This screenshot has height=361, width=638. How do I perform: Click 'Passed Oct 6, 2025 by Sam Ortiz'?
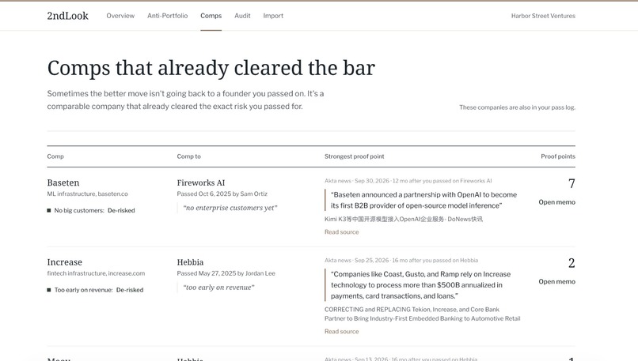[x=222, y=194]
